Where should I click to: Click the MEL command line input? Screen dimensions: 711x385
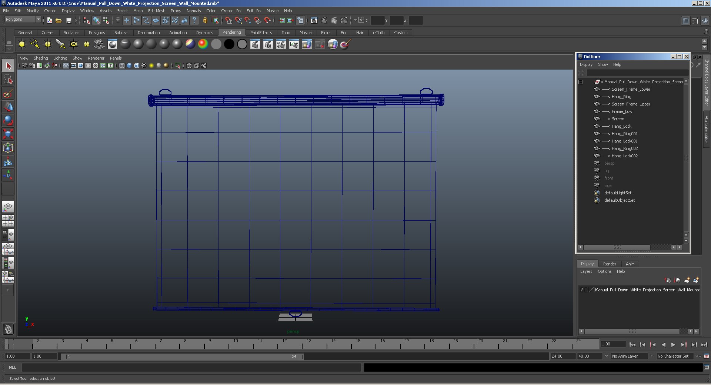(x=191, y=367)
